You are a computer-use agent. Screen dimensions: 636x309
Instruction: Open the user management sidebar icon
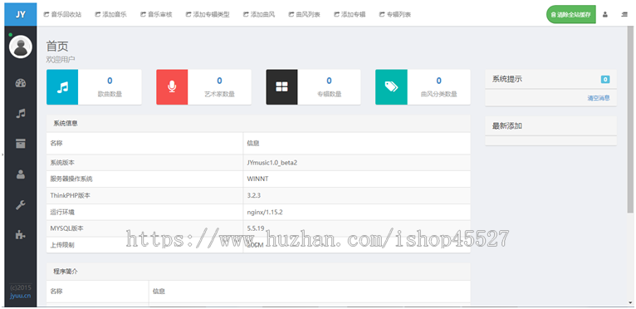(20, 174)
